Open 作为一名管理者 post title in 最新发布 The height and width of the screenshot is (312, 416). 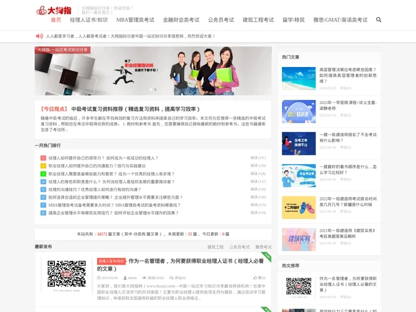coord(180,265)
